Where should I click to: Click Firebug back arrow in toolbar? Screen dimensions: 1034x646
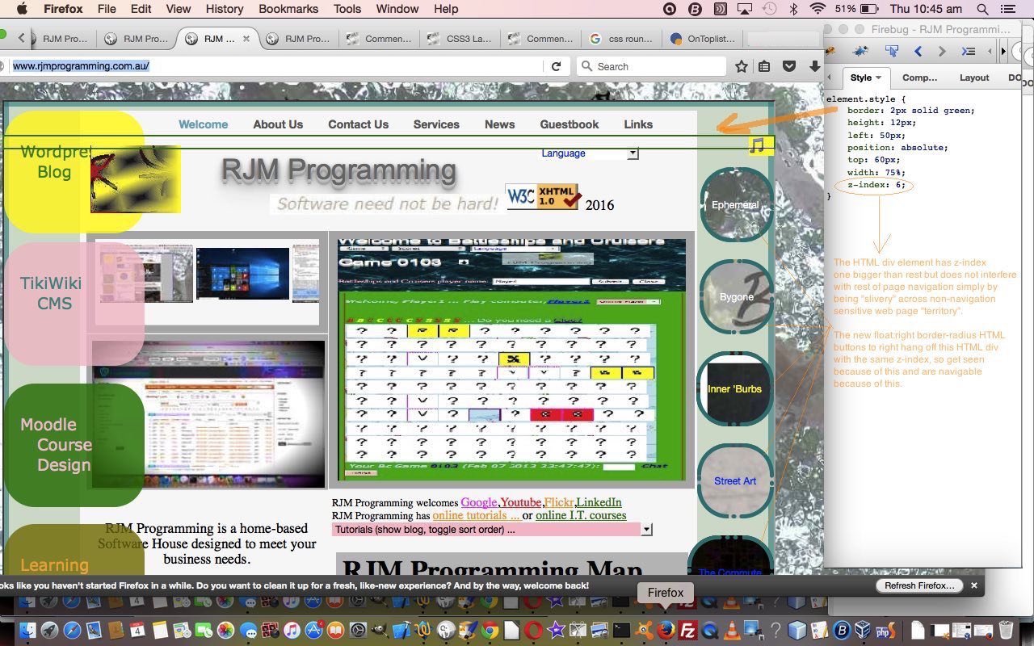(x=918, y=52)
